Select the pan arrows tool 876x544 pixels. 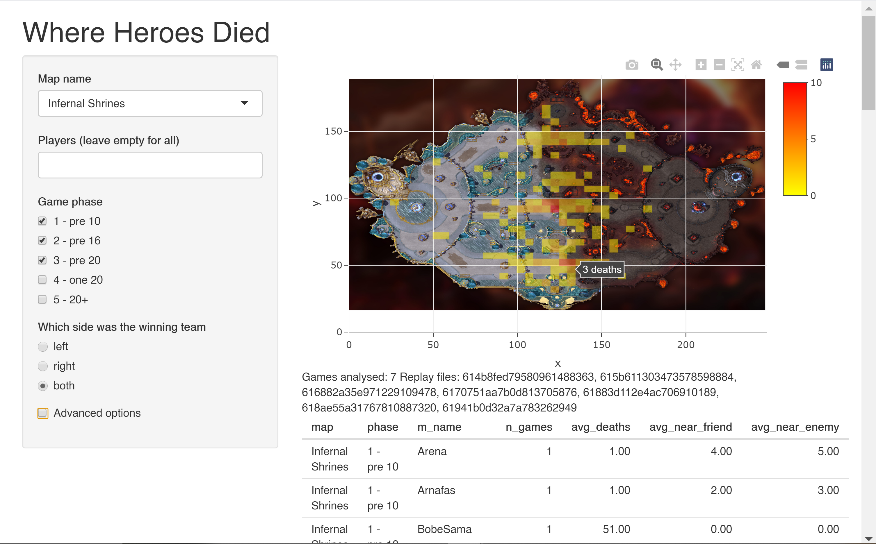click(675, 65)
